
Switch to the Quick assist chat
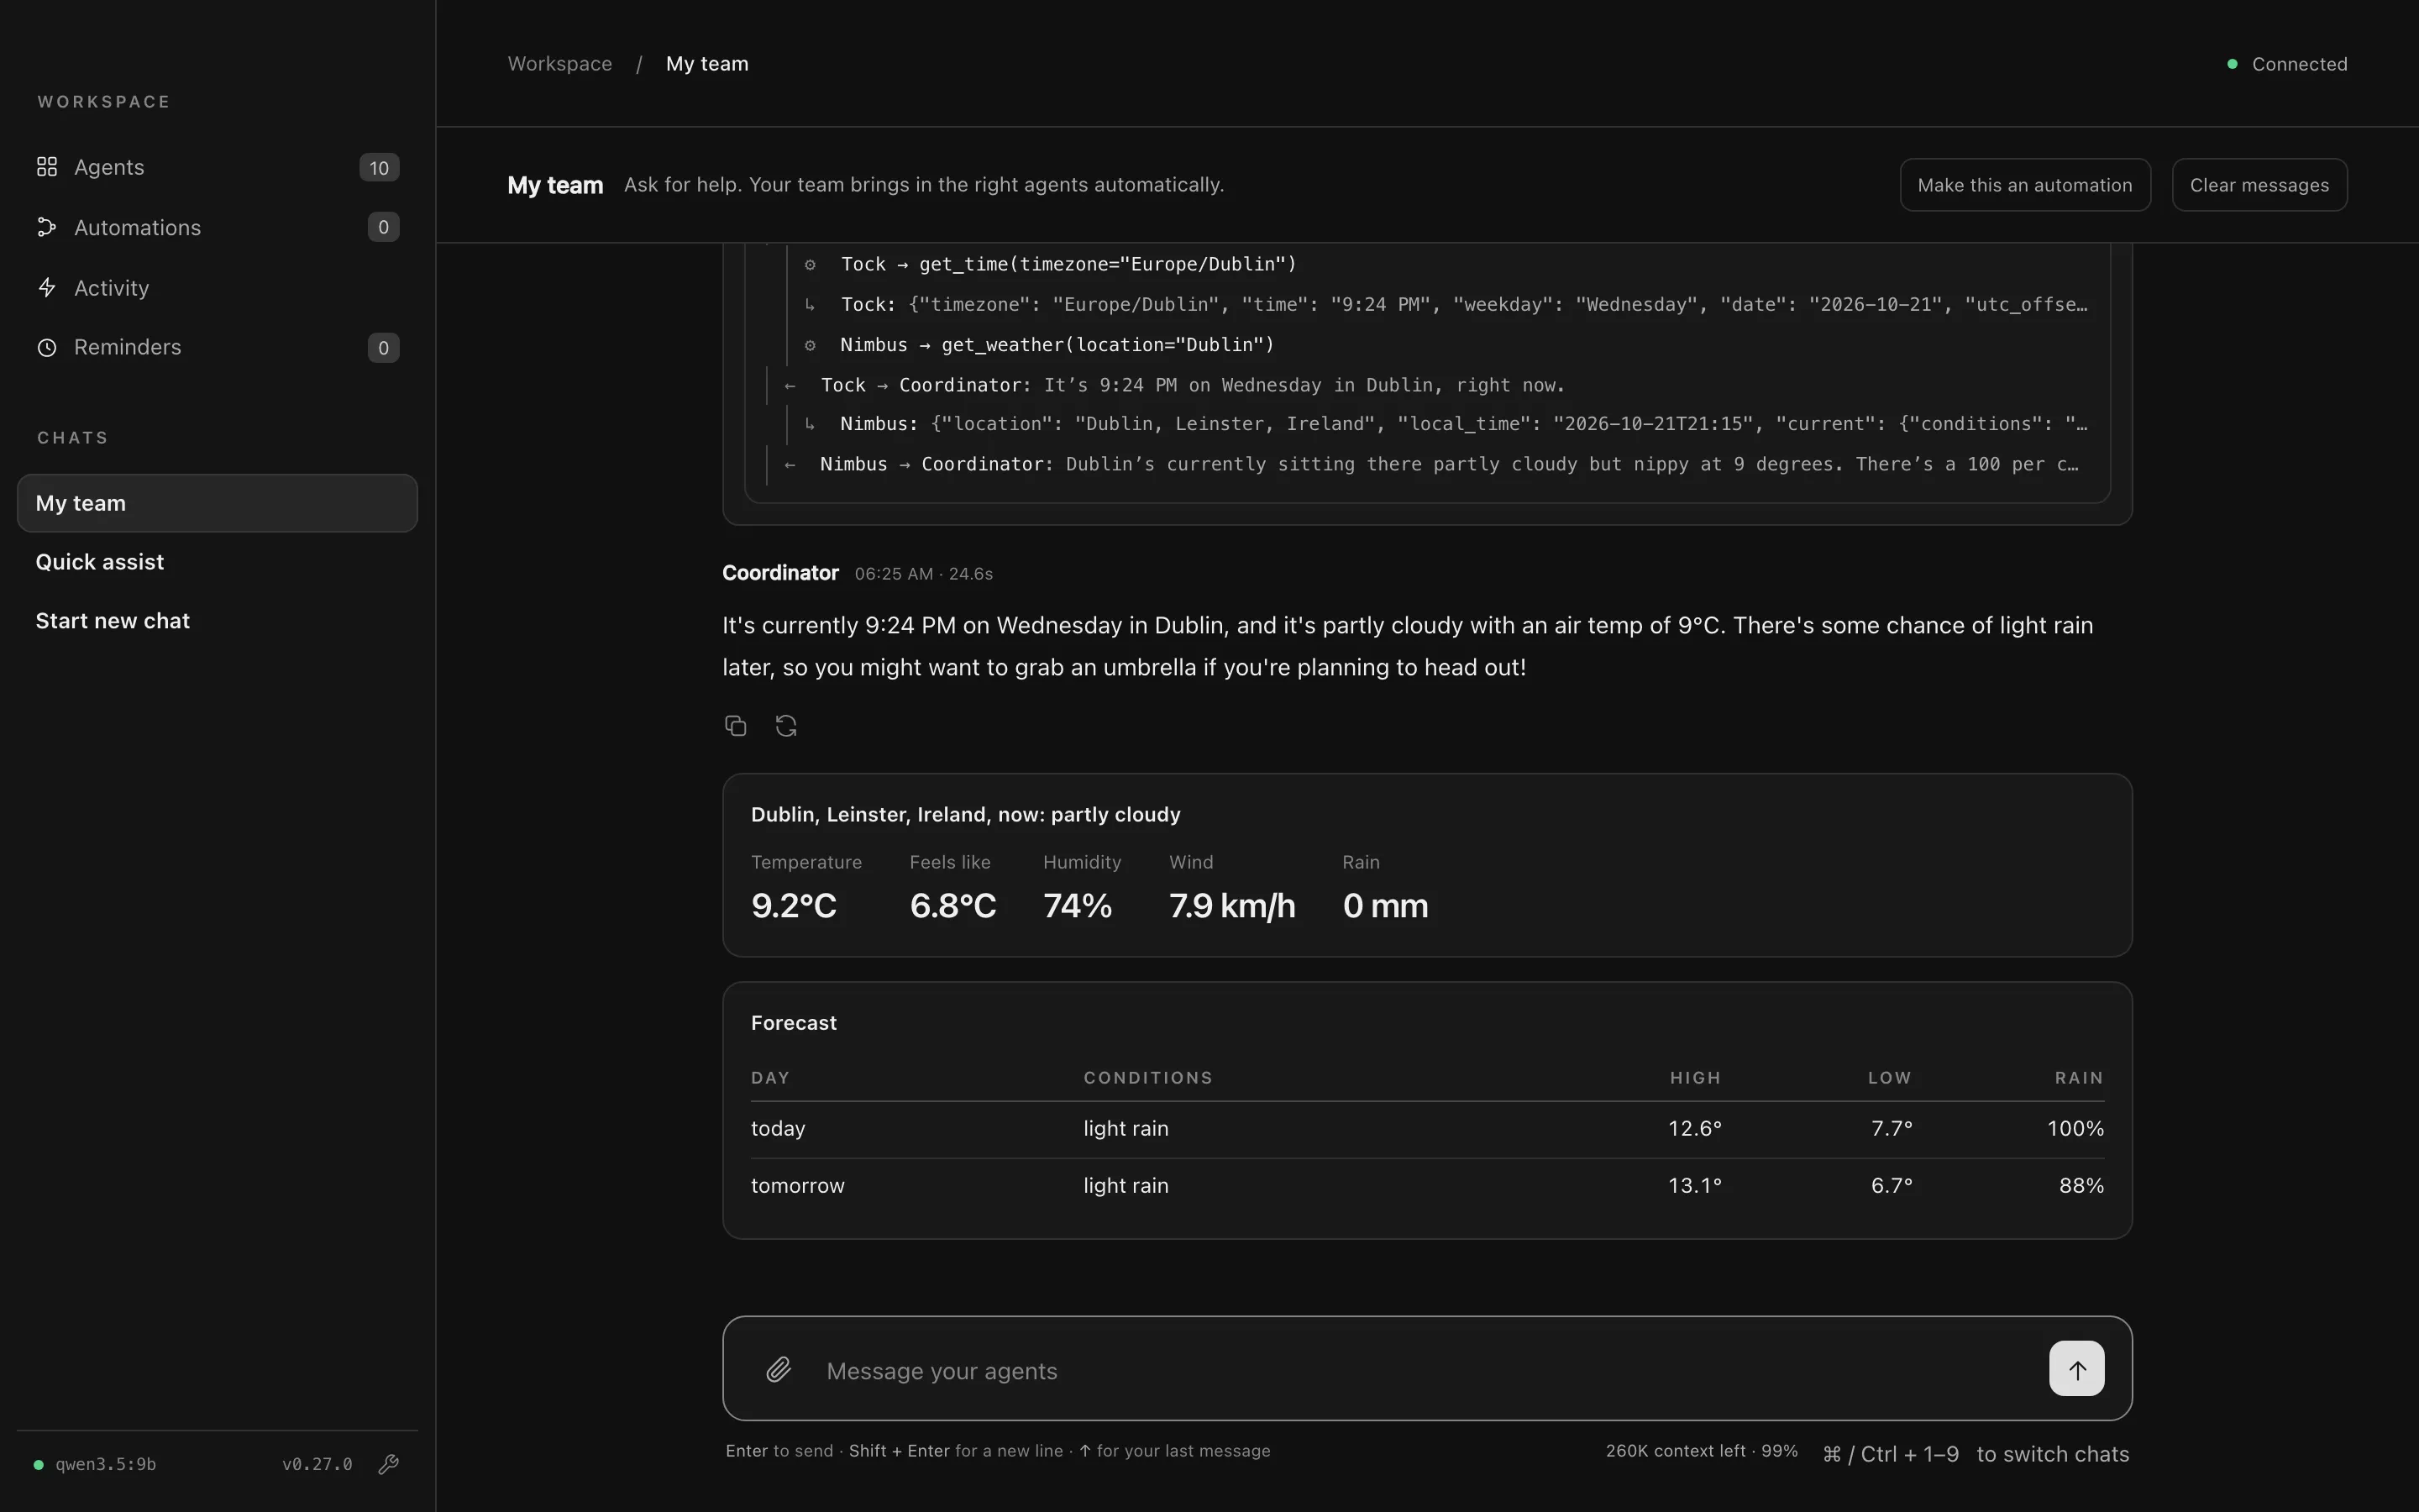click(217, 562)
